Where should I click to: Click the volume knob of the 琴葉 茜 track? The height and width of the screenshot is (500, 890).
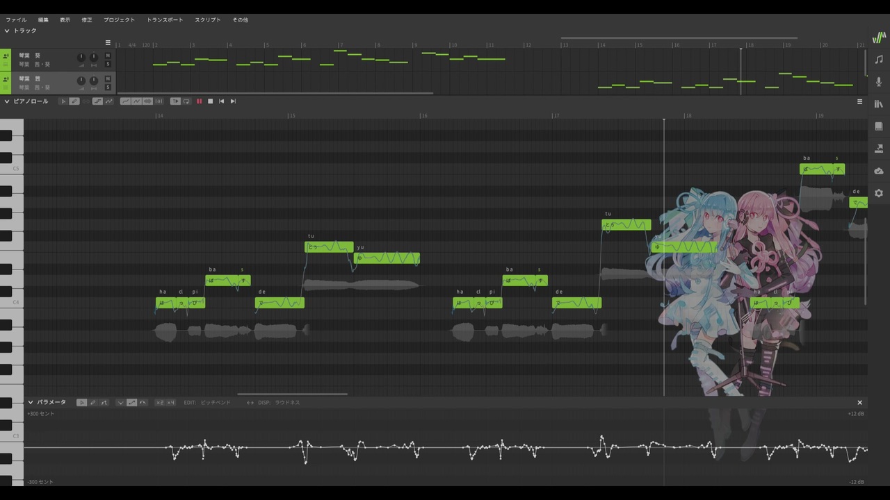(81, 81)
